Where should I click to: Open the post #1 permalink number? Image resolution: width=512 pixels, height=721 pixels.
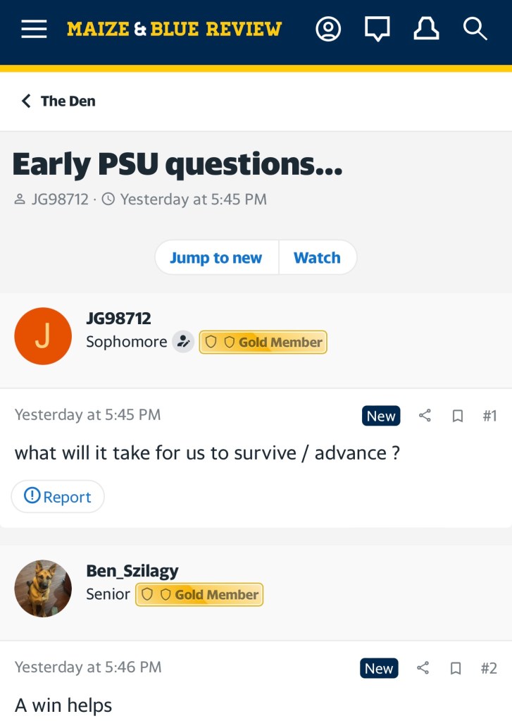[x=489, y=416]
